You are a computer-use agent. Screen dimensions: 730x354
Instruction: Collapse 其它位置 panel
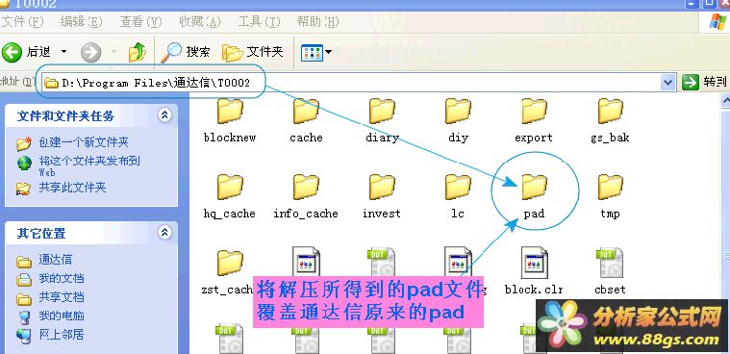(164, 233)
